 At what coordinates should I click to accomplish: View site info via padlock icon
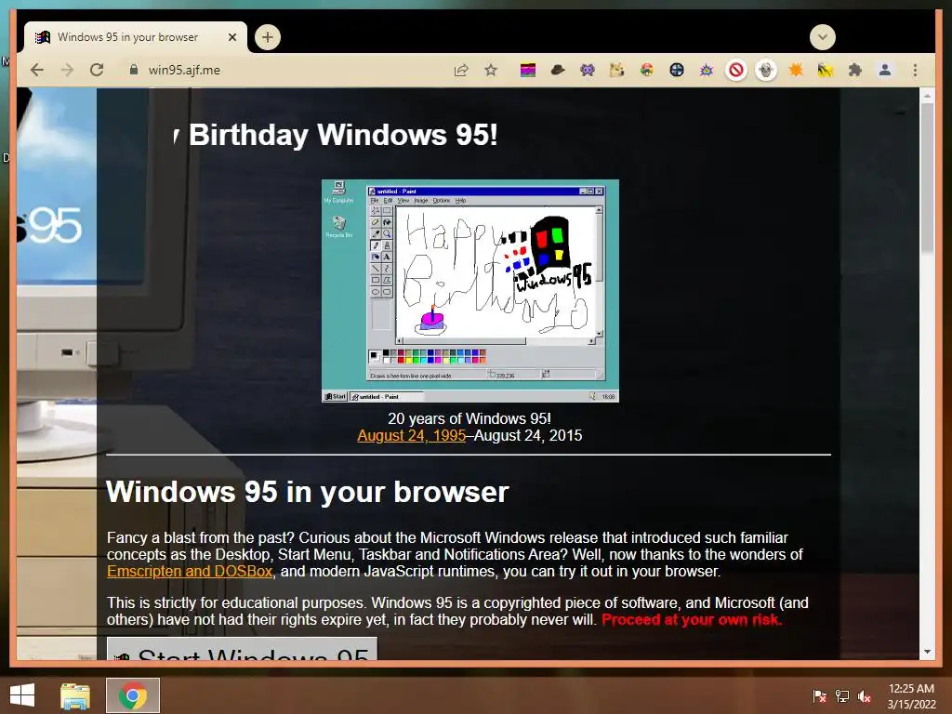[134, 70]
